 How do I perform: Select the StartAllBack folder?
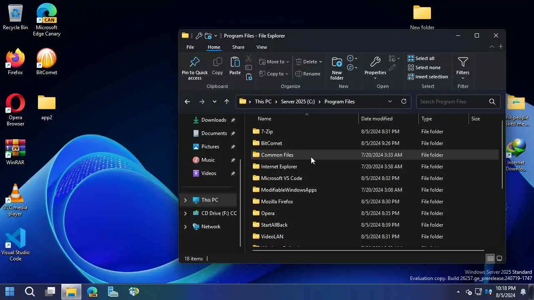tap(375, 225)
